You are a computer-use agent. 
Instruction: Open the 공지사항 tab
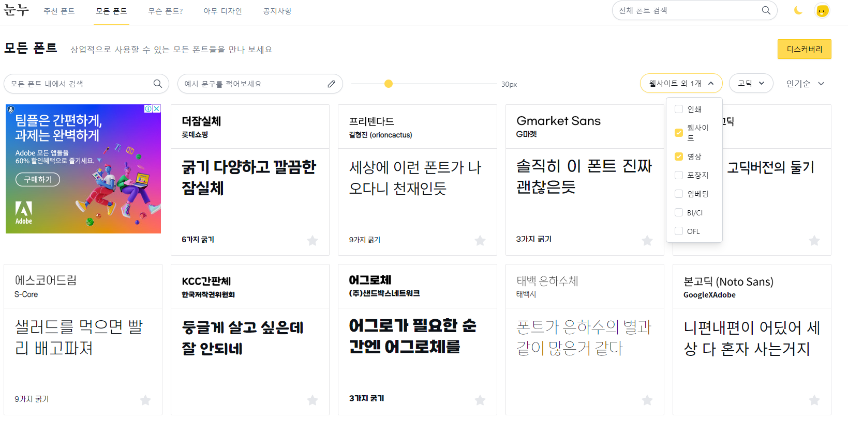tap(277, 11)
